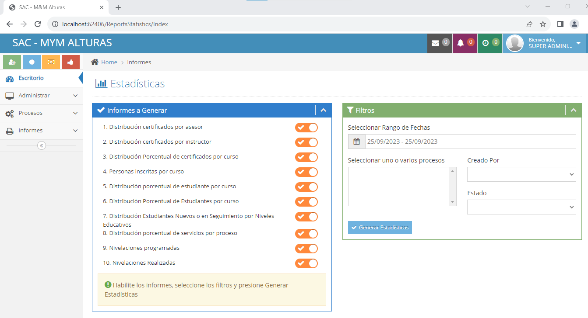The image size is (588, 318).
Task: Go to Home via the breadcrumb link
Action: click(109, 62)
